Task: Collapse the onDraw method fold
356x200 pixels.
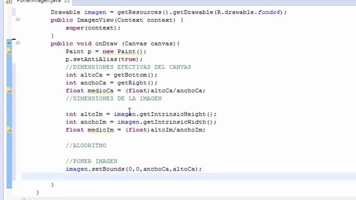Action: tap(18, 43)
